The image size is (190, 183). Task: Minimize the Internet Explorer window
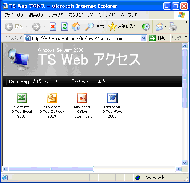[167, 6]
